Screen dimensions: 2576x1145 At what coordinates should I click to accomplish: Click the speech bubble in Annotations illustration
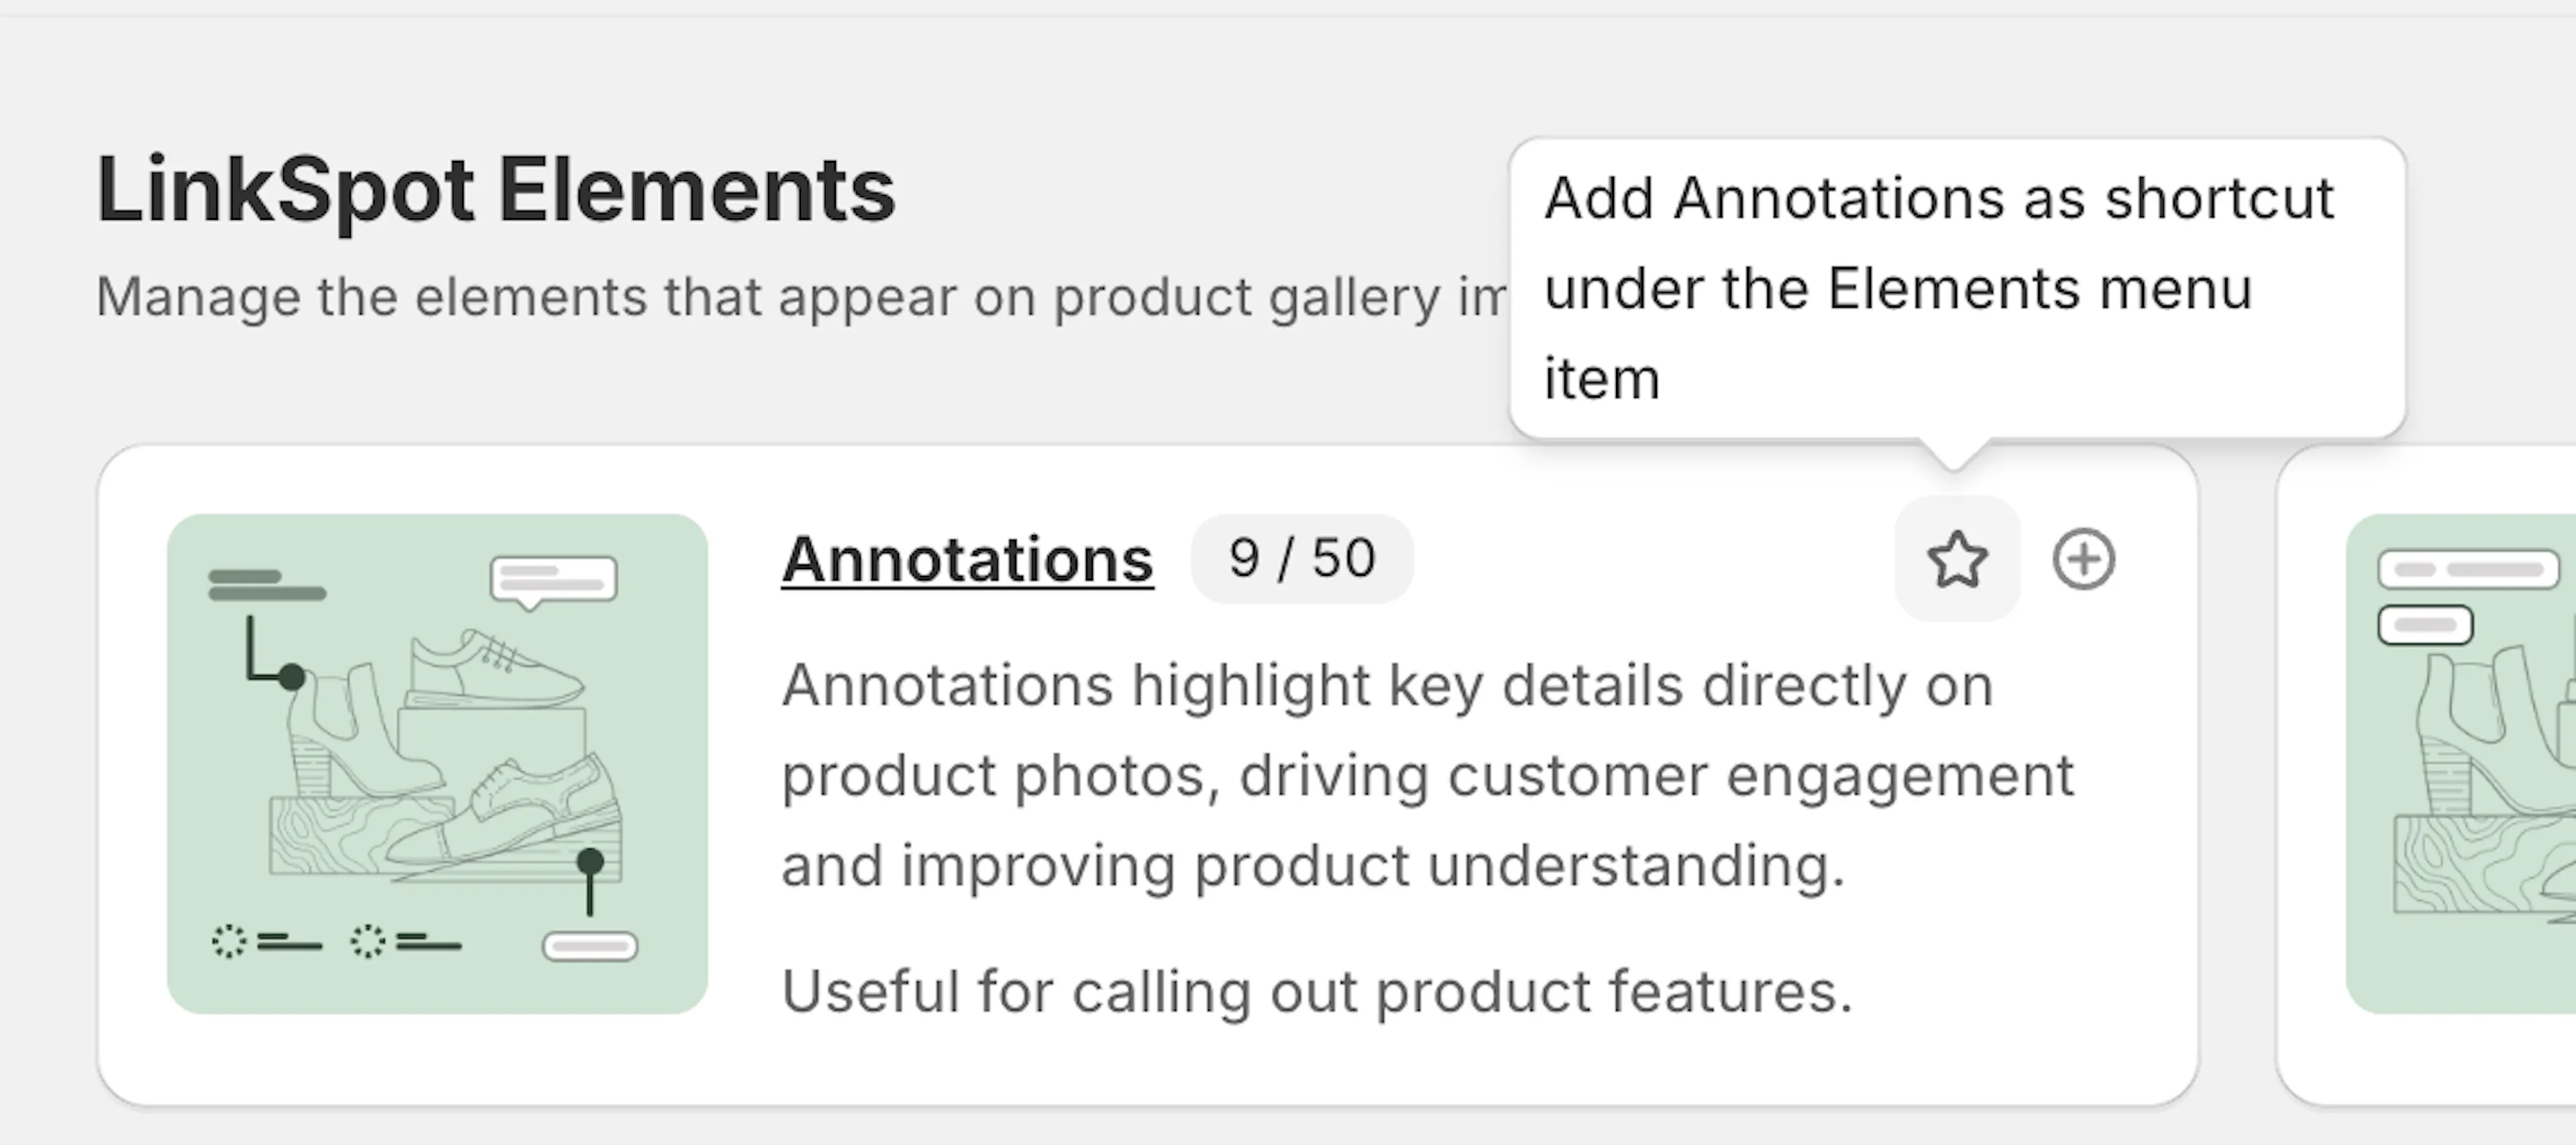[x=553, y=583]
